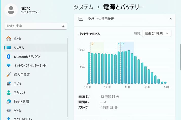This screenshot has height=120, width=181.
Task: Click the charging lightning bolt marker on chart
Action: tap(119, 44)
